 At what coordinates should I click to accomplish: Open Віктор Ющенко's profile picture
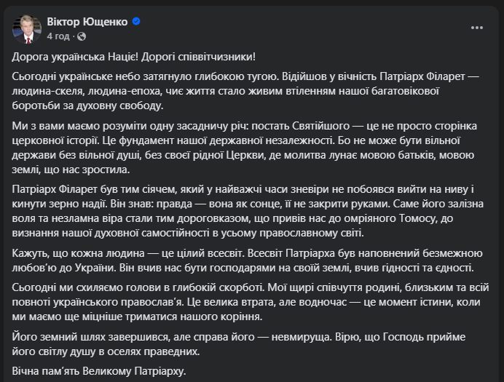coord(25,28)
